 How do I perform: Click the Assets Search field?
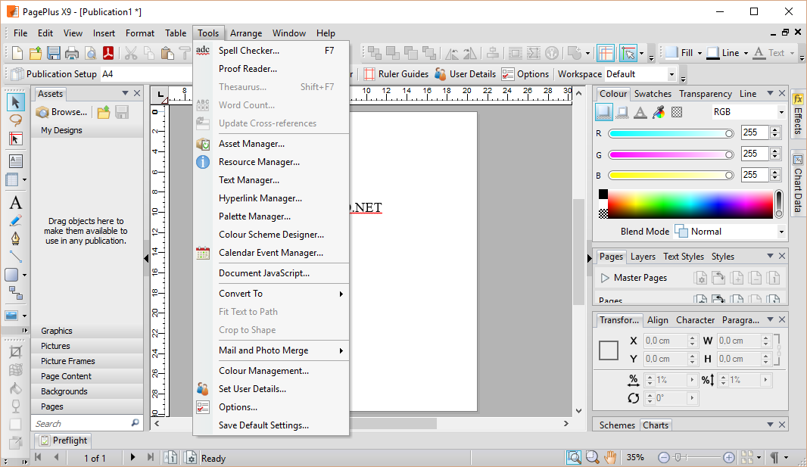pyautogui.click(x=81, y=424)
